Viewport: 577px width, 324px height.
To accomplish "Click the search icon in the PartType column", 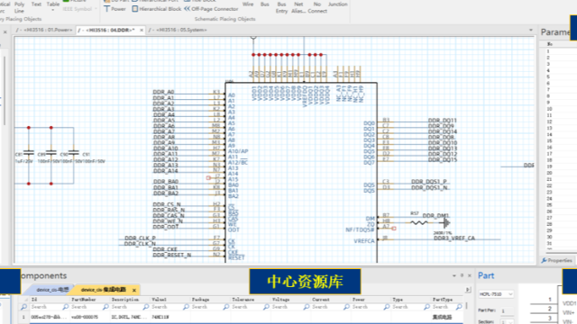I will pos(459,307).
